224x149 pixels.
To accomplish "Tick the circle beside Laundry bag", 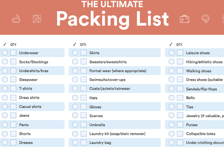I will click(x=75, y=142).
